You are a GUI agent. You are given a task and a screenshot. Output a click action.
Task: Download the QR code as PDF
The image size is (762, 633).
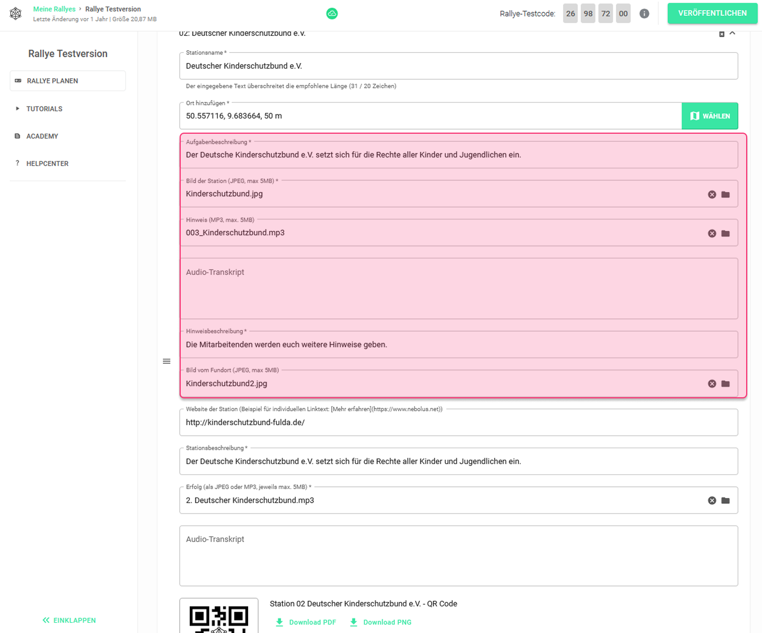[306, 622]
